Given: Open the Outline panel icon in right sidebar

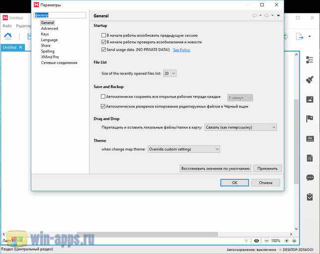Looking at the screenshot, I should (310, 60).
